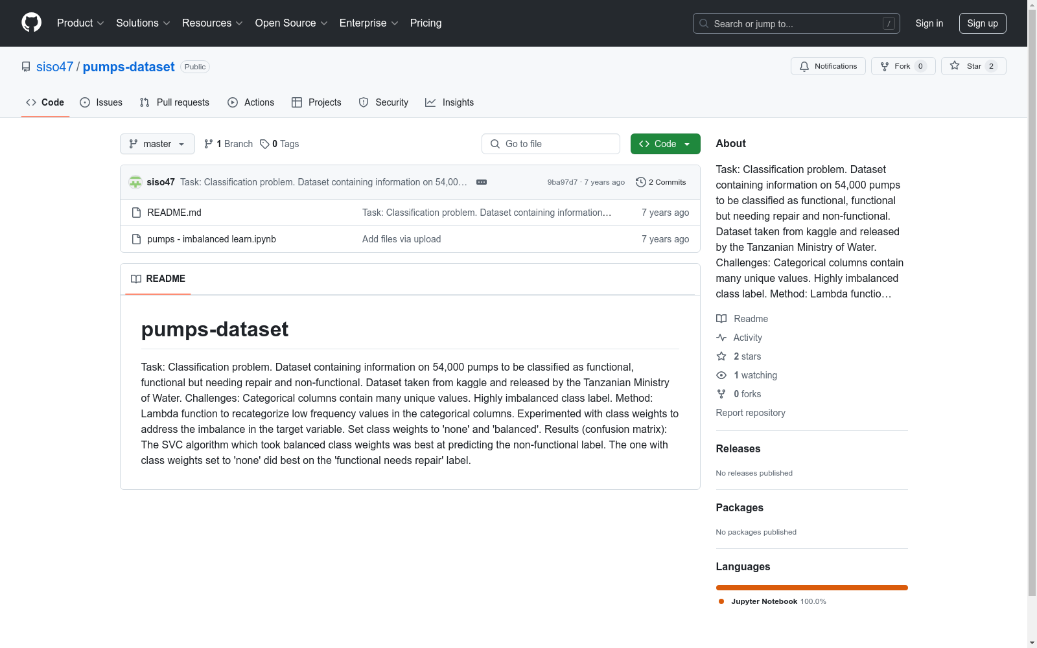Click the book icon in README header
This screenshot has height=648, width=1037.
point(136,279)
